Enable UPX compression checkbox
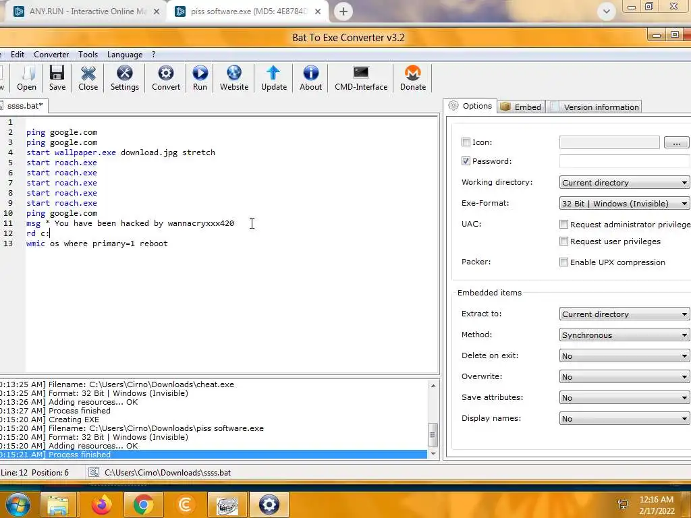 tap(563, 262)
